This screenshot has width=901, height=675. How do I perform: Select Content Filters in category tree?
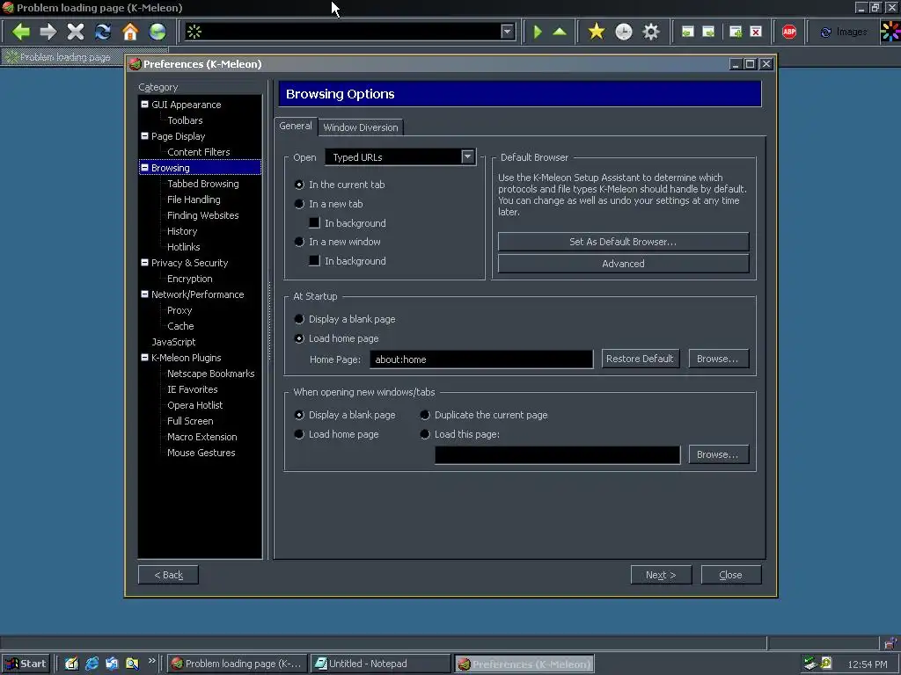pos(198,152)
